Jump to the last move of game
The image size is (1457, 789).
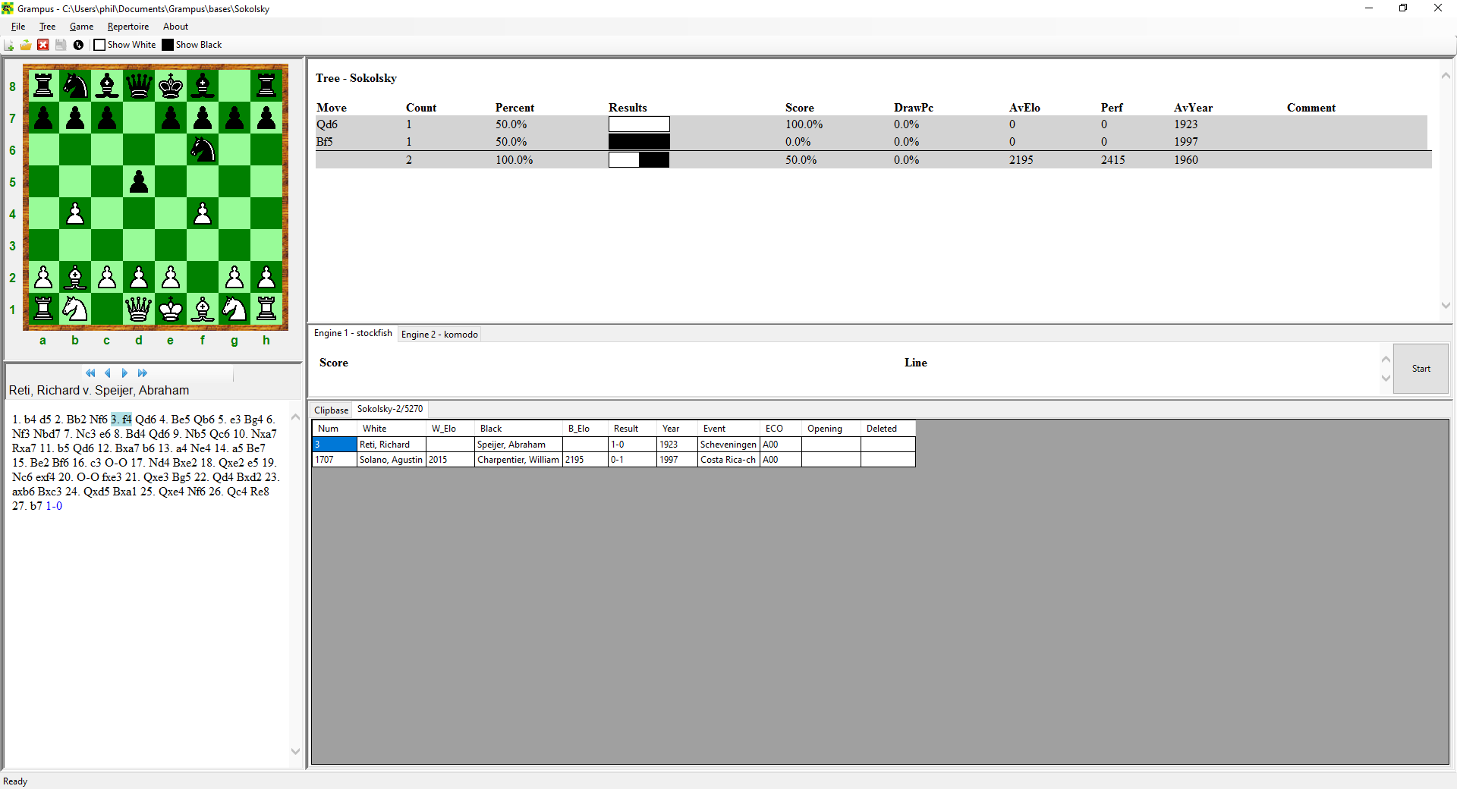click(x=143, y=373)
